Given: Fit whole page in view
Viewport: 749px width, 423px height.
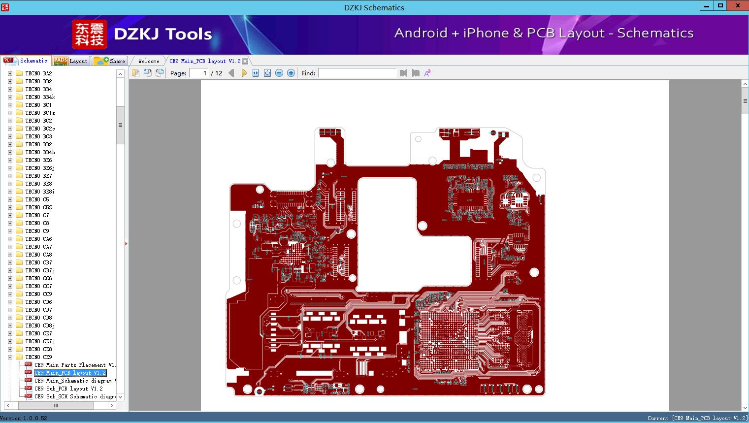Looking at the screenshot, I should click(x=267, y=73).
